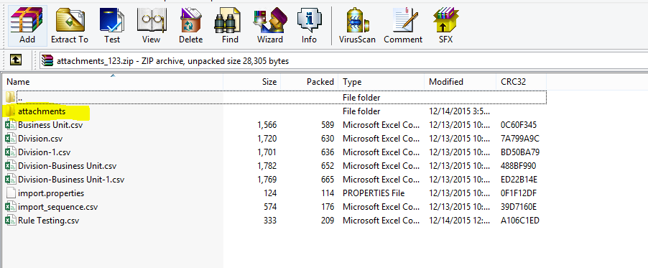The image size is (648, 268).
Task: Click the View file icon
Action: pyautogui.click(x=152, y=26)
